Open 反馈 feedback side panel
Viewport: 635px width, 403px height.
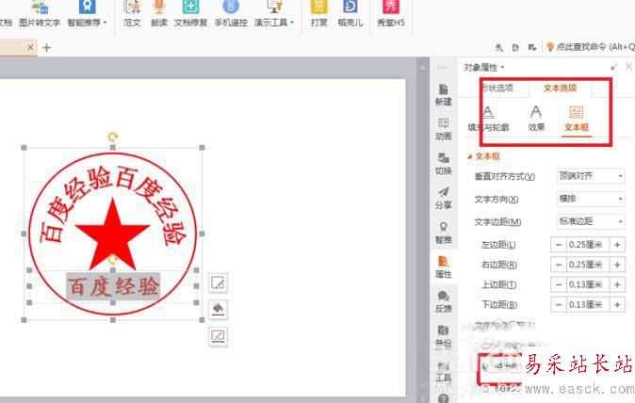pos(444,302)
